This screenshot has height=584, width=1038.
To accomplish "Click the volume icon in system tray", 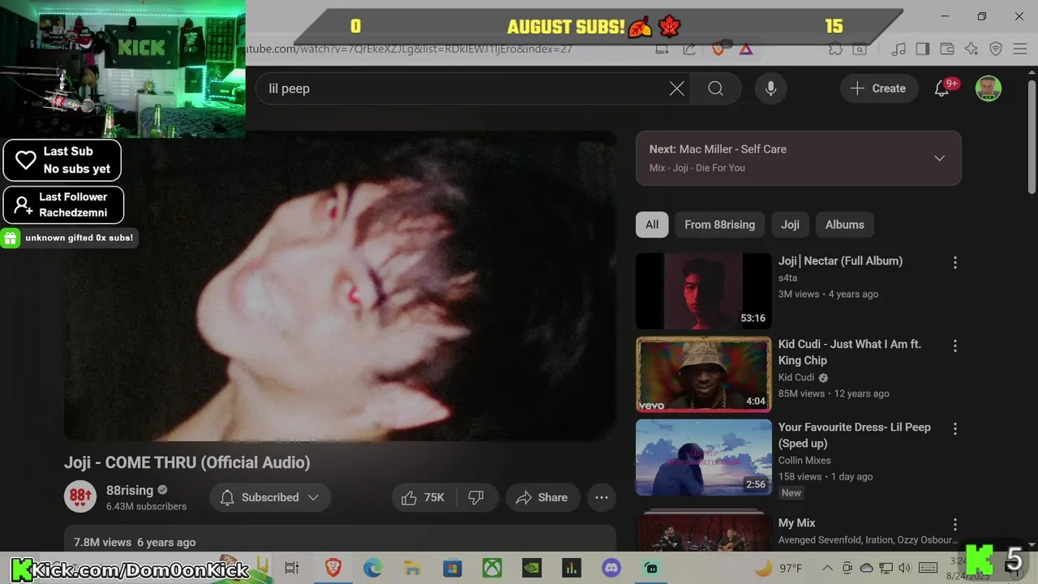I will (905, 568).
